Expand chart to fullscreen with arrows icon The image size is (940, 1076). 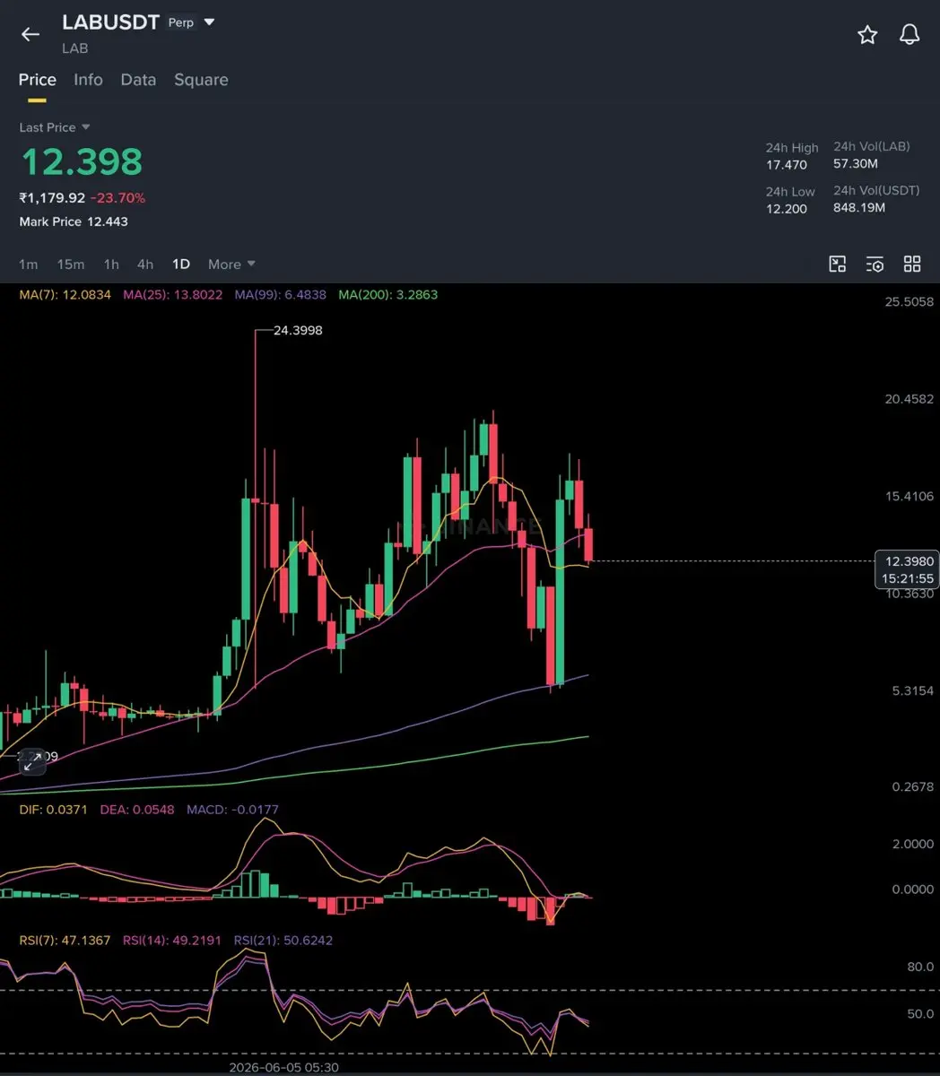point(32,762)
